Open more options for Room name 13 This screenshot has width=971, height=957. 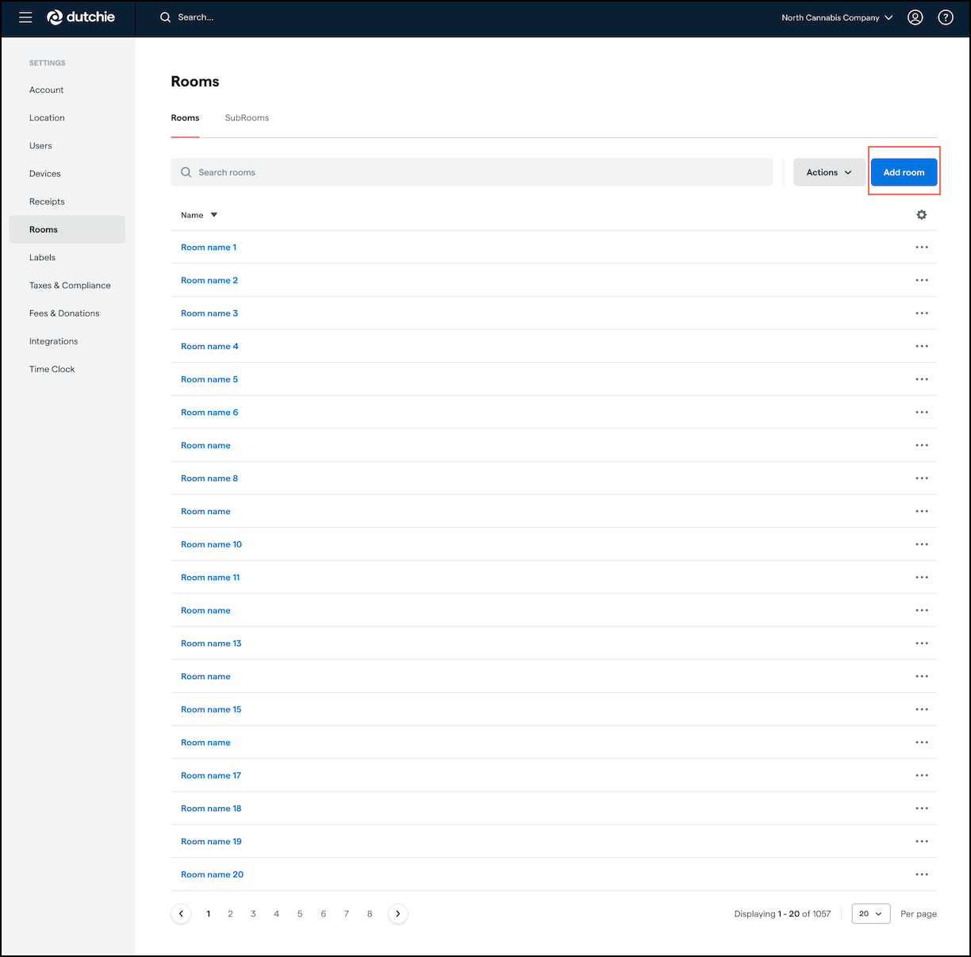click(x=922, y=644)
